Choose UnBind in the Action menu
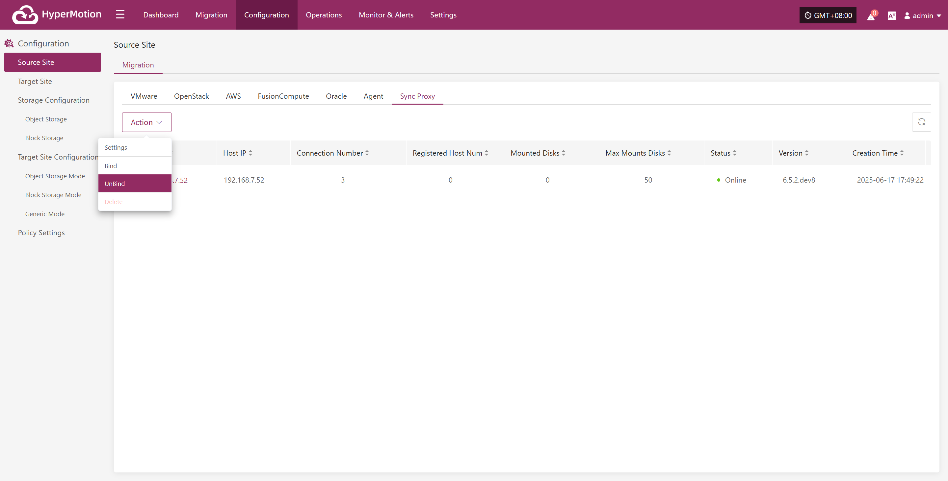 click(x=135, y=184)
